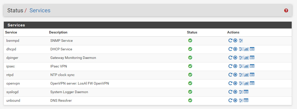Click the Actions column header
297x109 pixels.
tap(233, 32)
